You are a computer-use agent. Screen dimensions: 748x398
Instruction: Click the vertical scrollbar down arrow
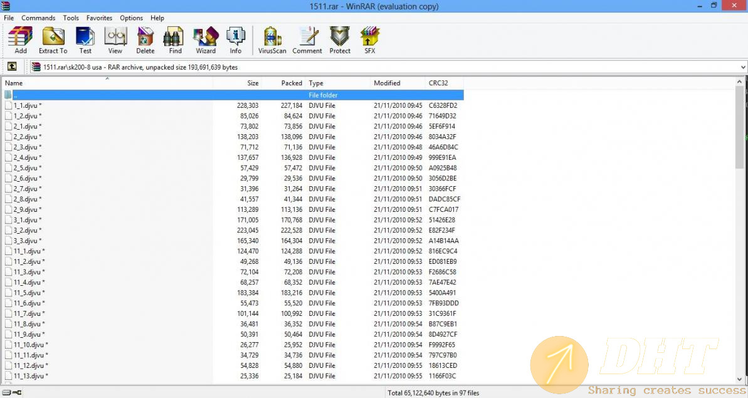739,379
